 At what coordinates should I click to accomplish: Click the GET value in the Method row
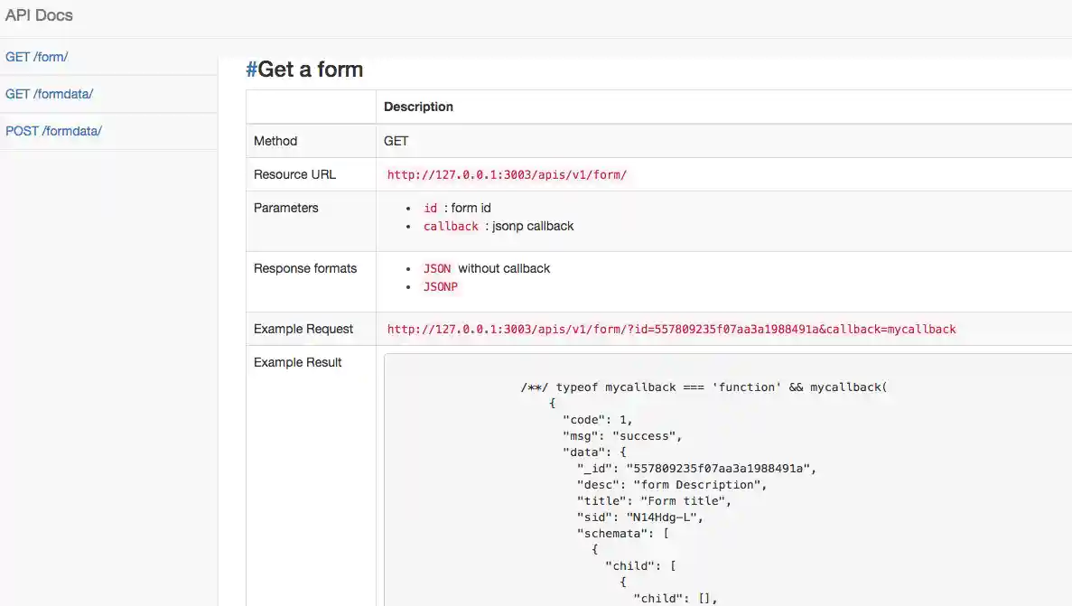tap(396, 141)
